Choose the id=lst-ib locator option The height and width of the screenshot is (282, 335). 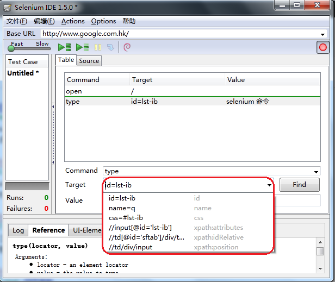pos(188,198)
